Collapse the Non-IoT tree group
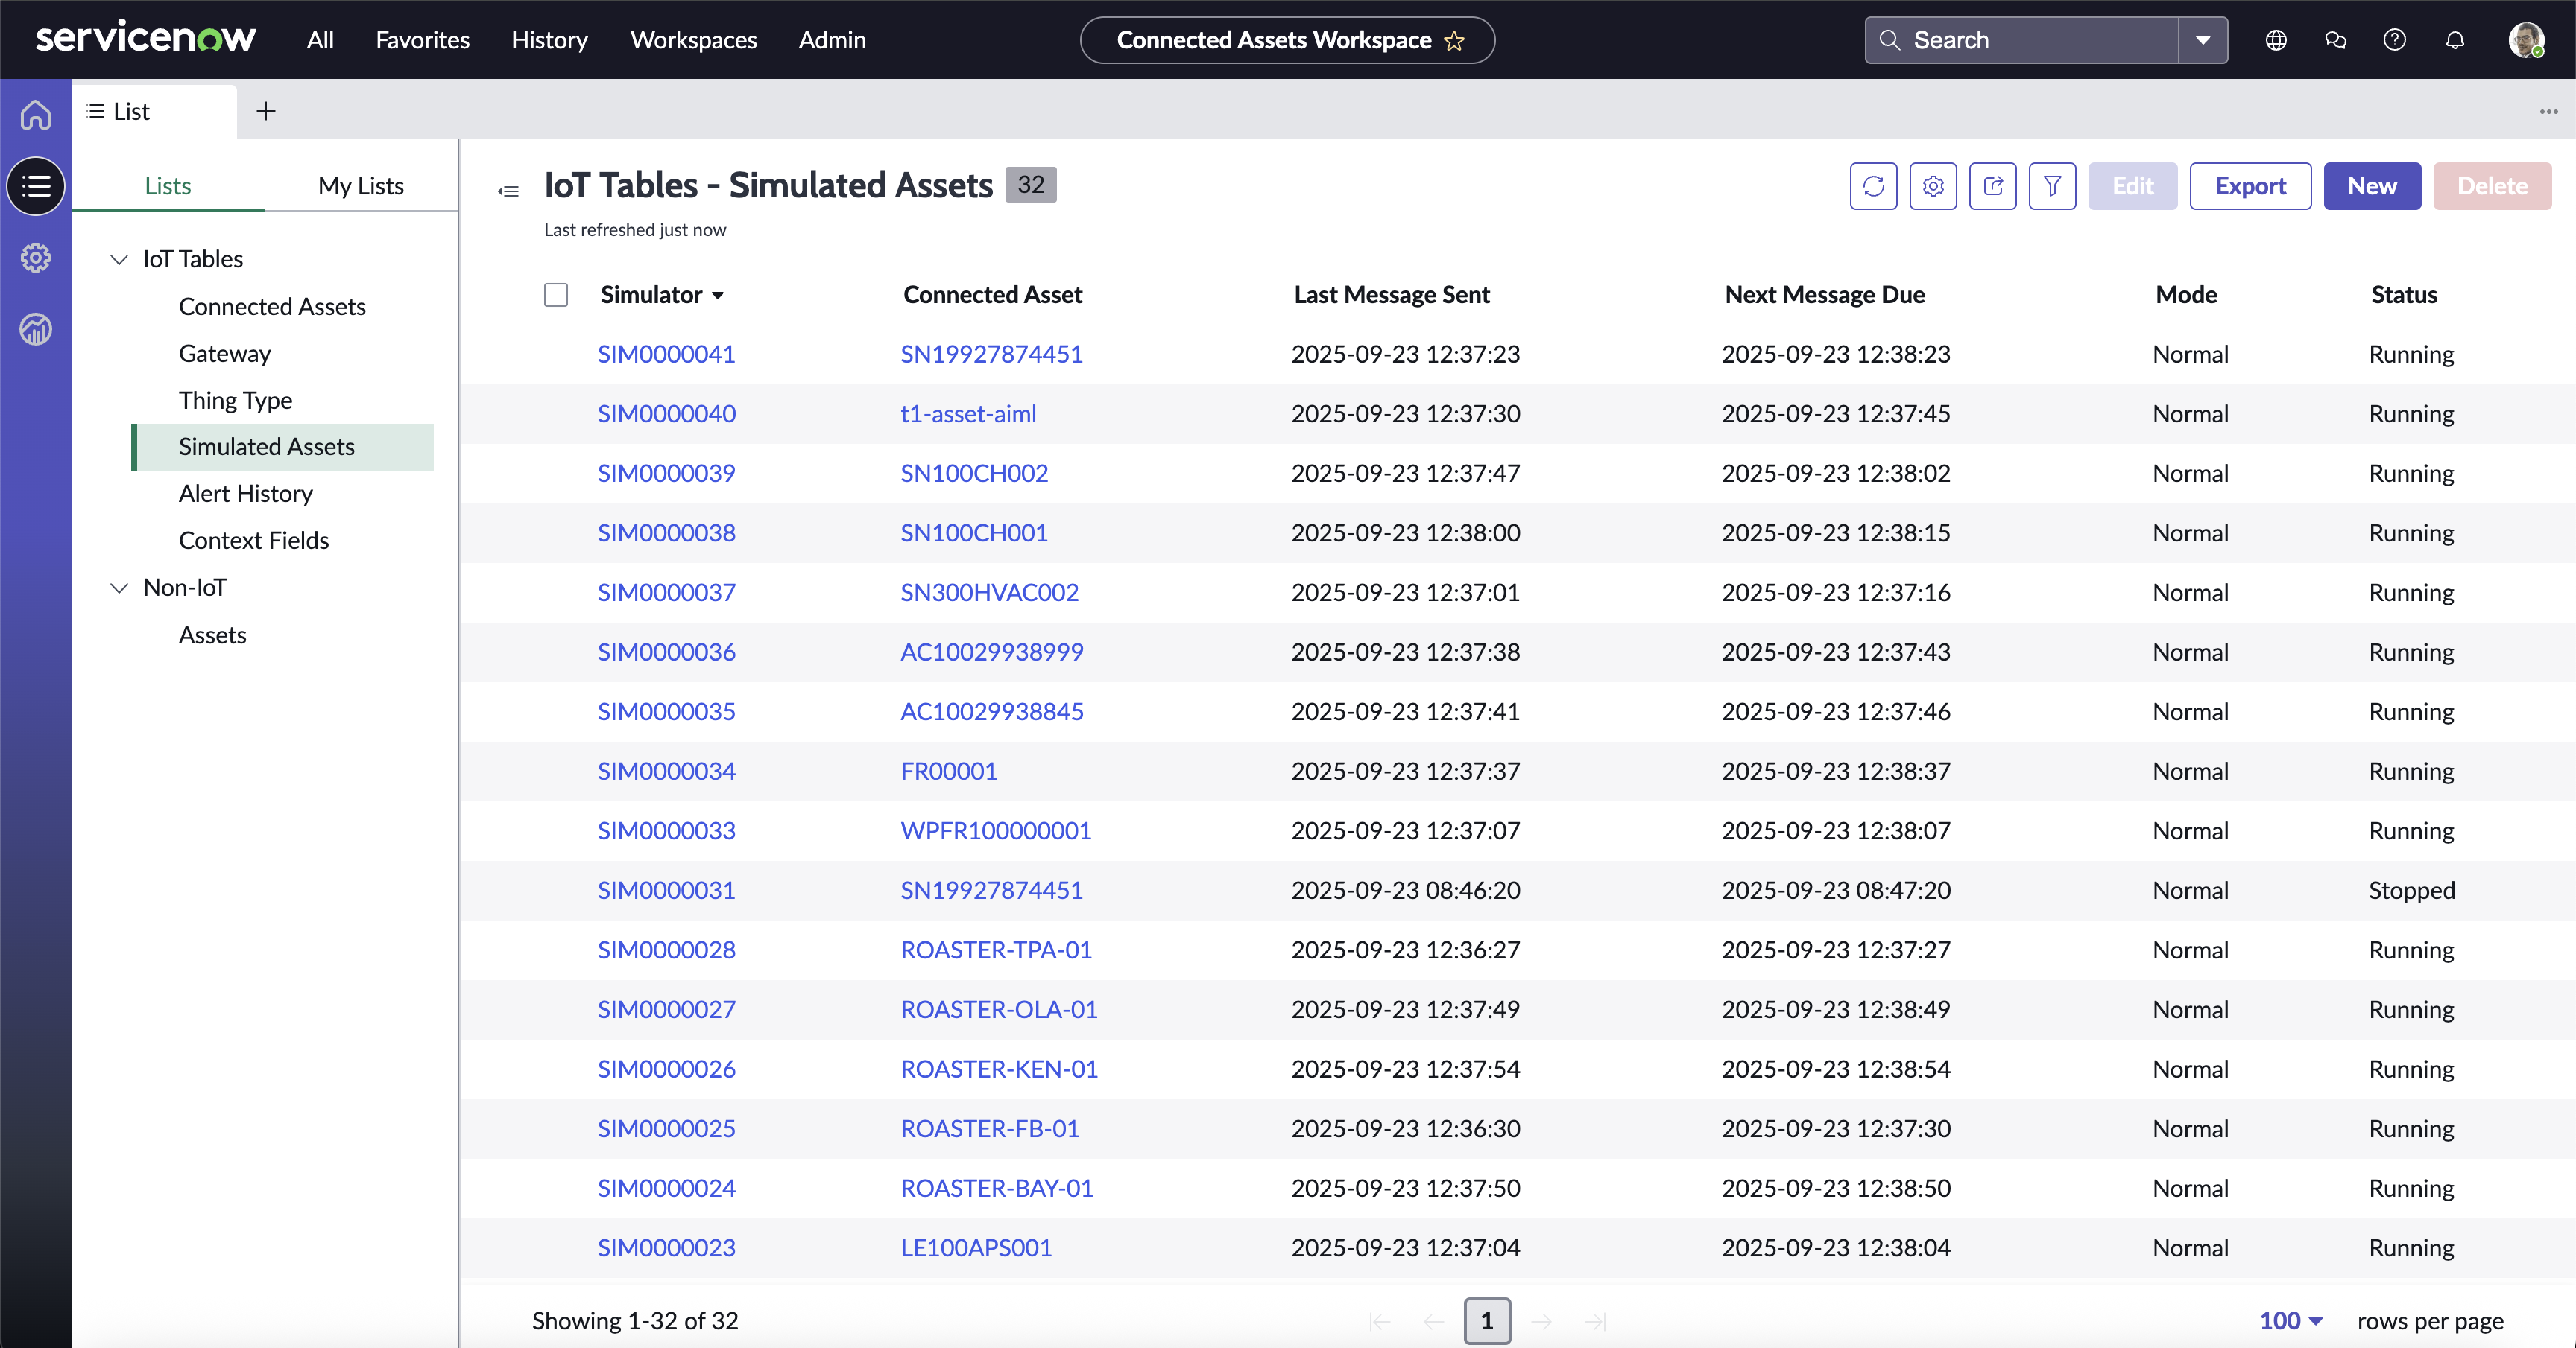 point(119,588)
